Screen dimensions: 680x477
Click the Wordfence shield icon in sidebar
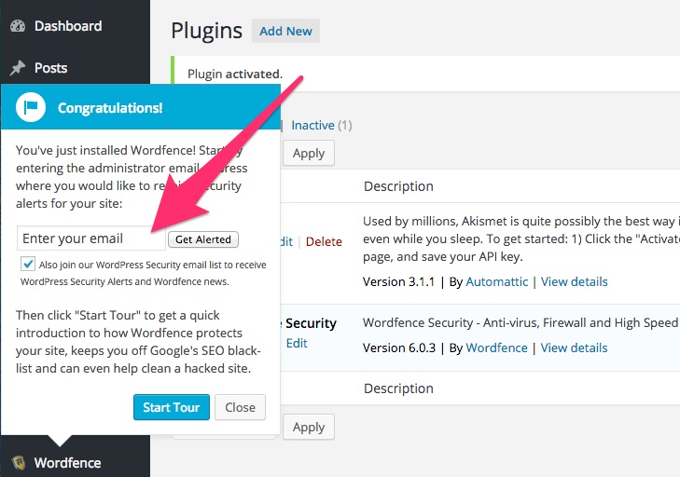(18, 463)
